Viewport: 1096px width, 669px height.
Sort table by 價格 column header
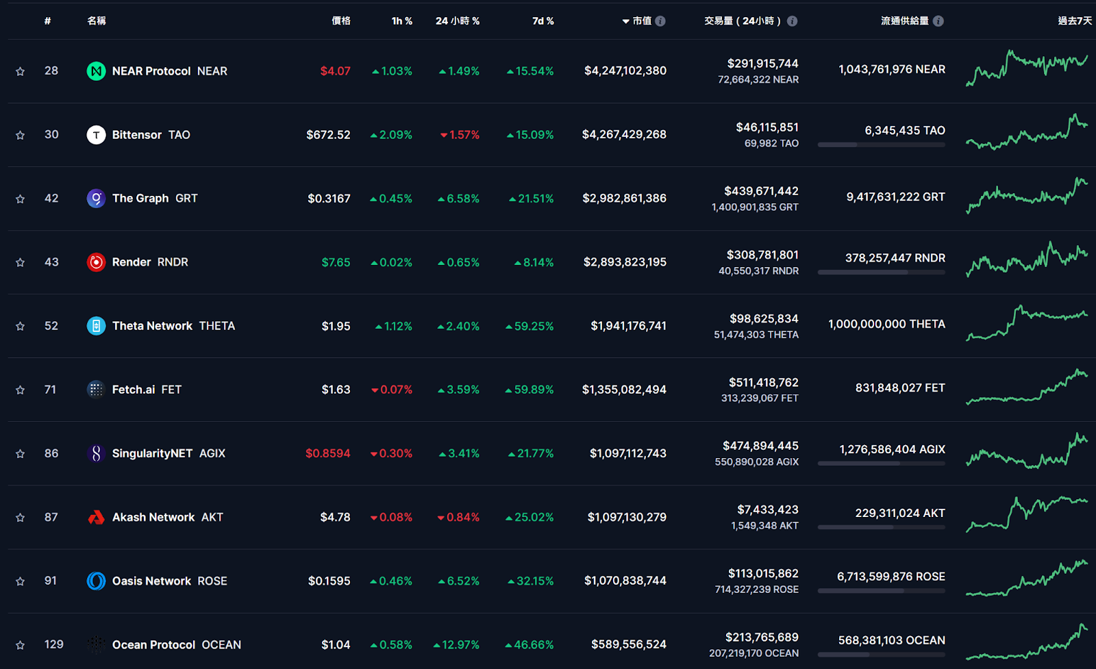(x=341, y=21)
